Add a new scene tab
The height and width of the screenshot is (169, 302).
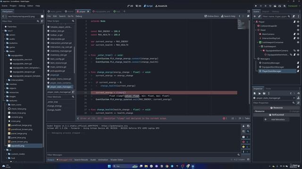pyautogui.click(x=124, y=11)
